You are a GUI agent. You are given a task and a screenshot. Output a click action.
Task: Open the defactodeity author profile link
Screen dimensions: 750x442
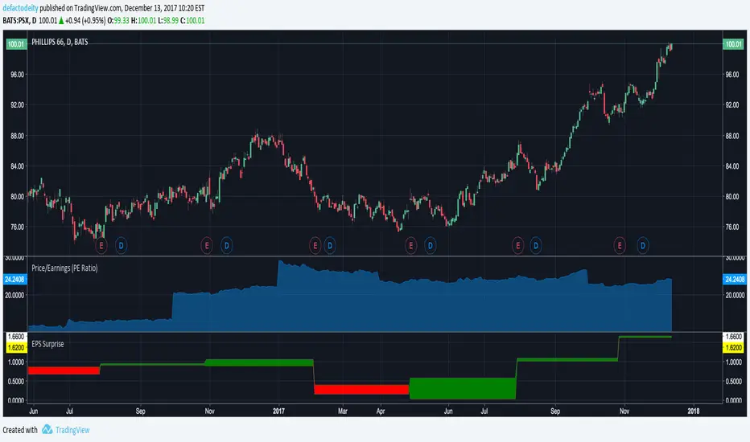[20, 8]
